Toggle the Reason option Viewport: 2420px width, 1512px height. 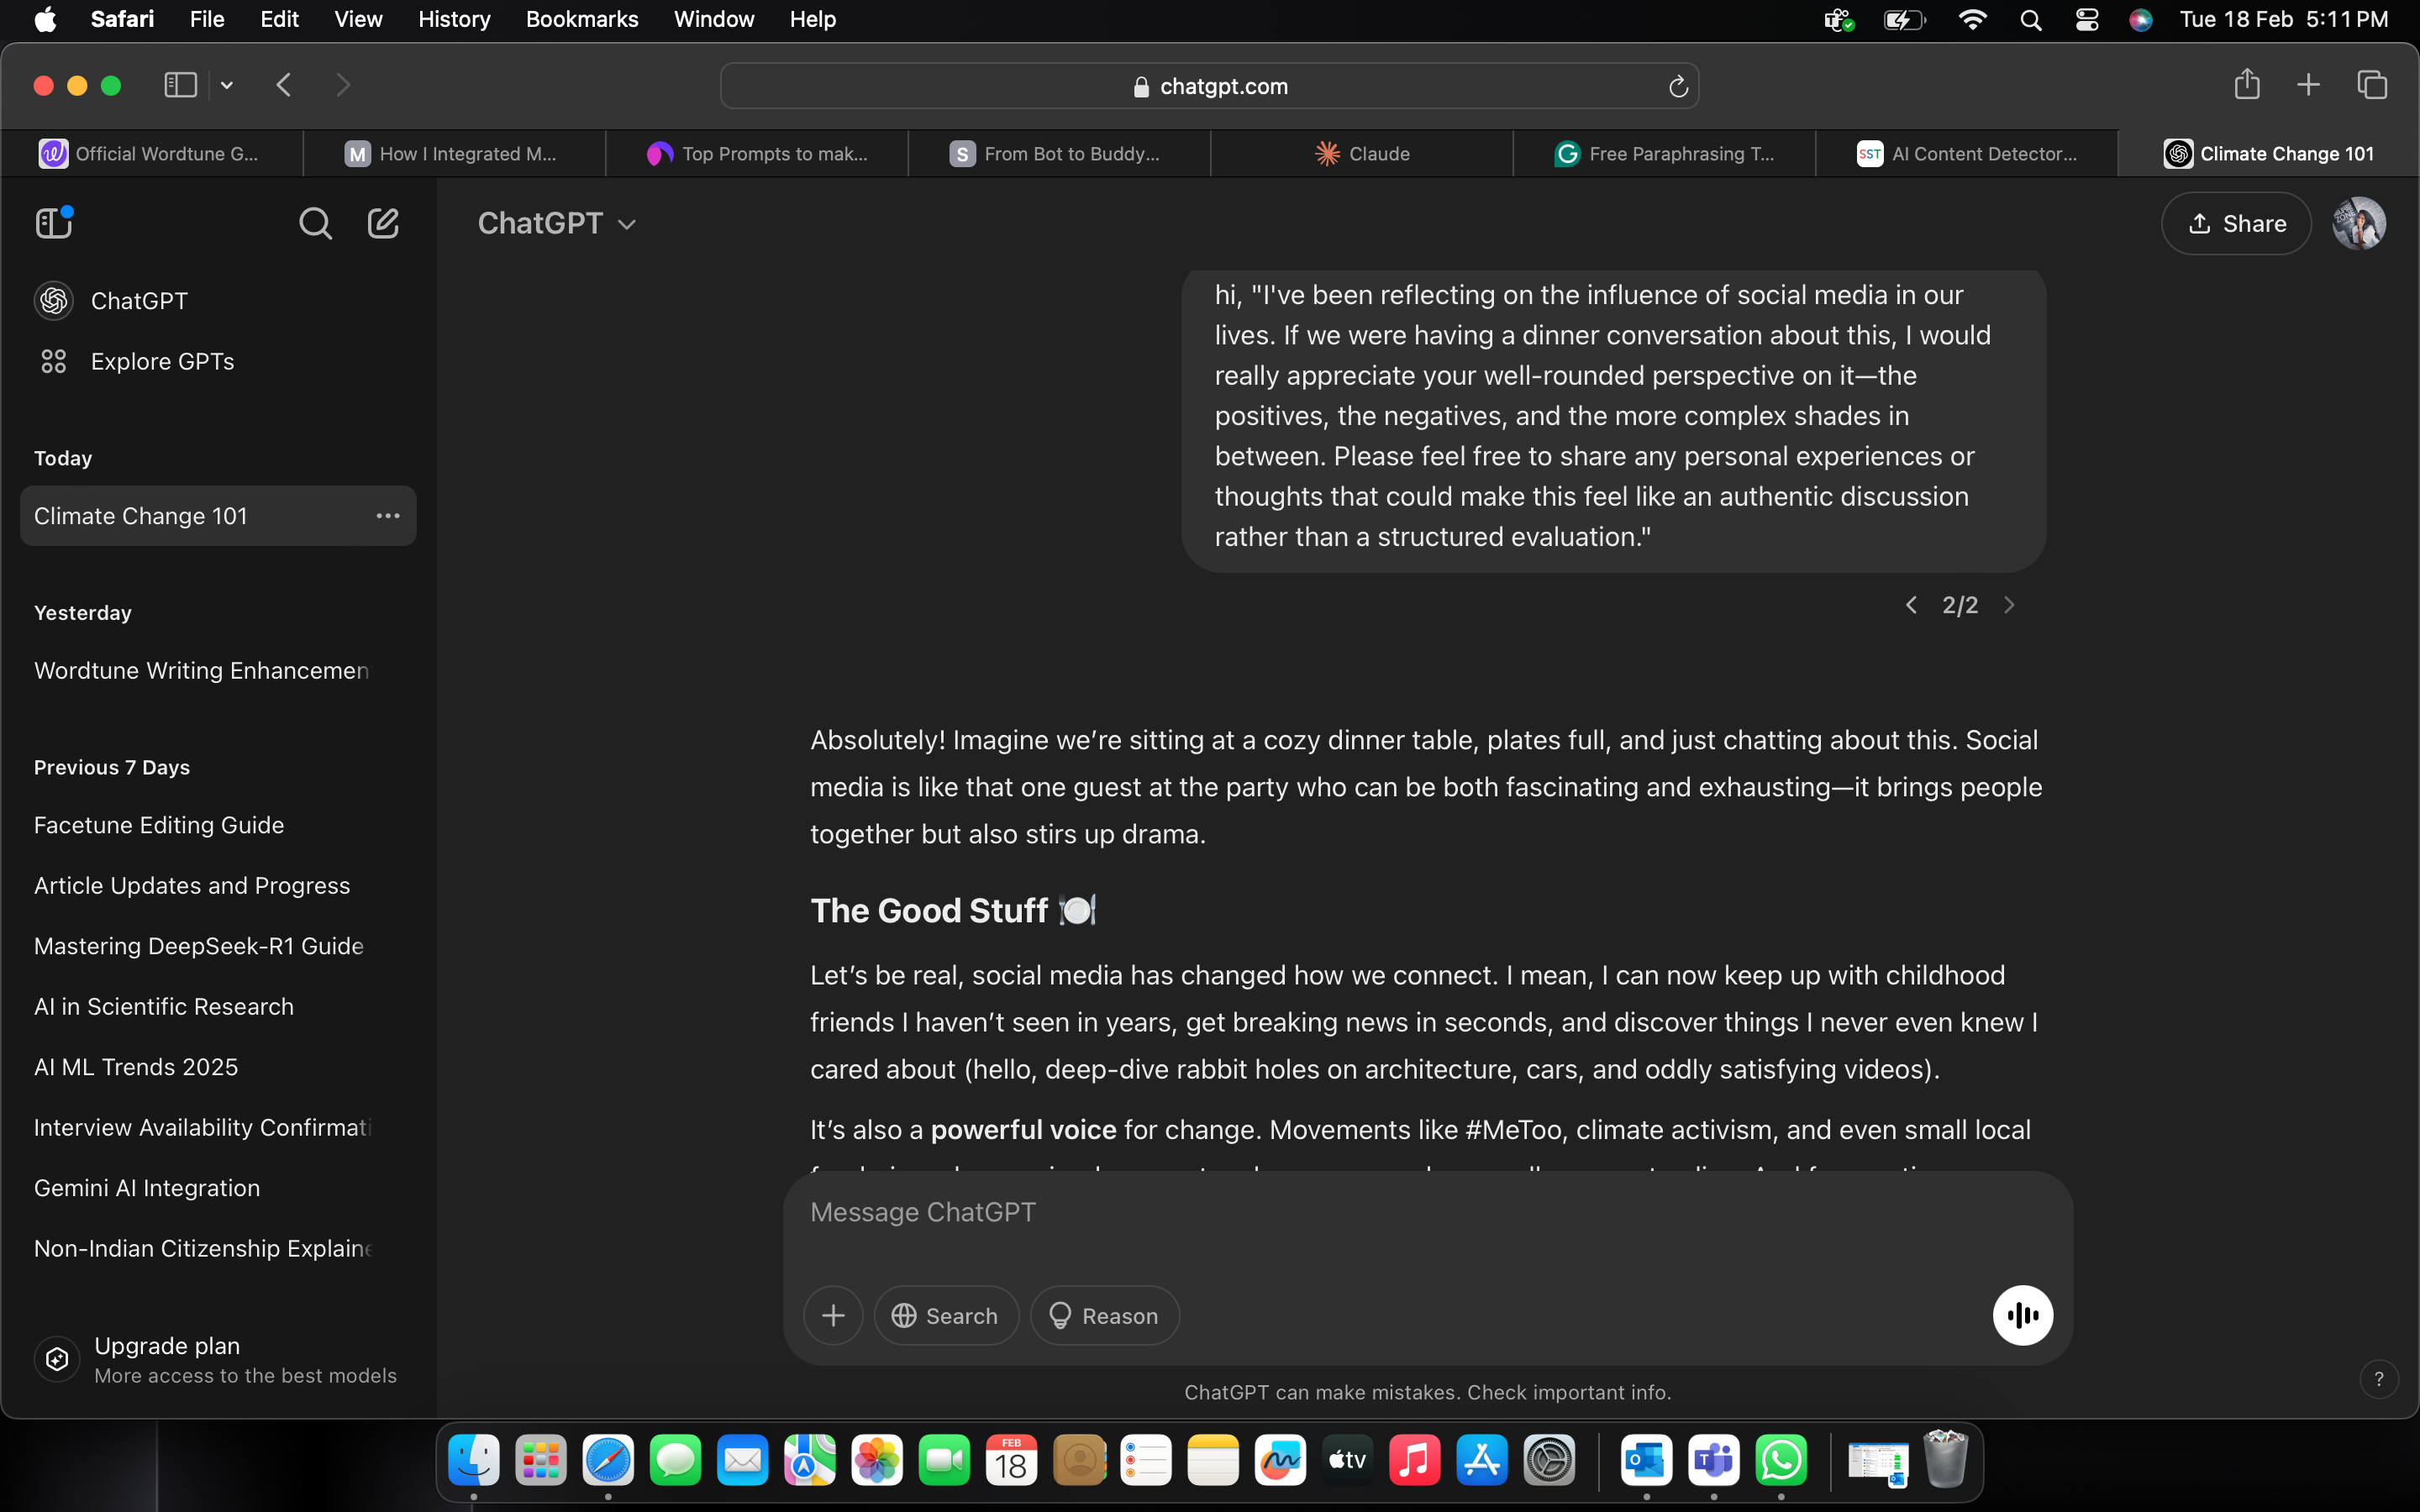(1104, 1315)
